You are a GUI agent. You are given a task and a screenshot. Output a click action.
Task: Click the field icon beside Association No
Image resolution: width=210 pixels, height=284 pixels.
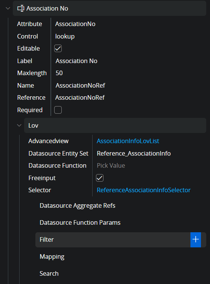21,8
